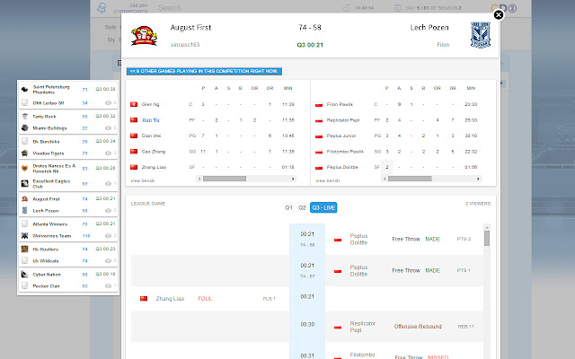
Task: Click the Voodoo Tigers team logo
Action: pyautogui.click(x=24, y=153)
